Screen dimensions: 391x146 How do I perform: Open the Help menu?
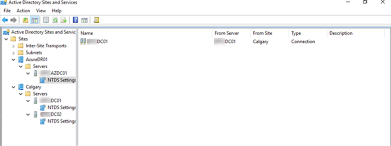tap(57, 11)
